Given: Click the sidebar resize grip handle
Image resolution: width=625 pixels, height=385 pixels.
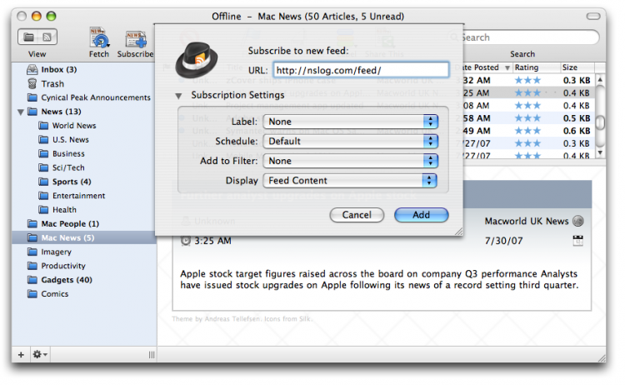Looking at the screenshot, I should coord(152,355).
